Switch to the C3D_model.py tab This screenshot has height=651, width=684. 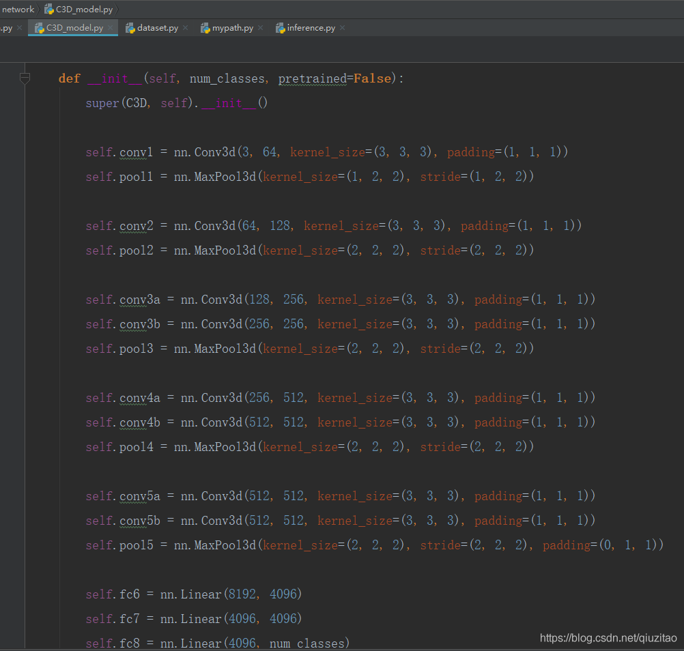point(73,28)
